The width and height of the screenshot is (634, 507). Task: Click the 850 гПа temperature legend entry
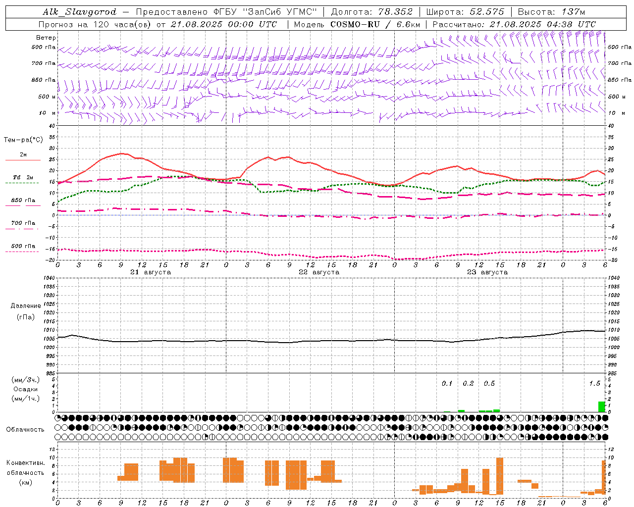click(x=23, y=201)
